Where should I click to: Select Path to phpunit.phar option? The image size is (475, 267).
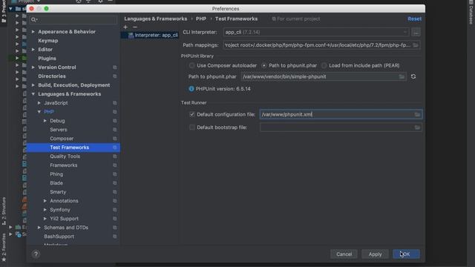click(x=264, y=65)
